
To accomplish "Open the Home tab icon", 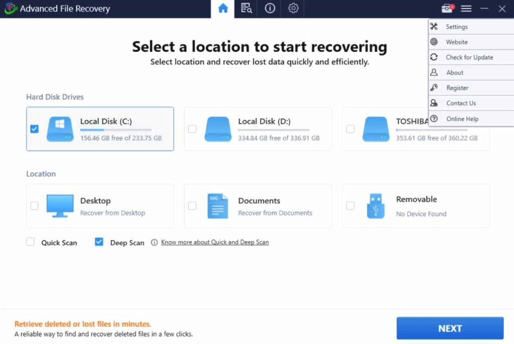I will pyautogui.click(x=223, y=8).
